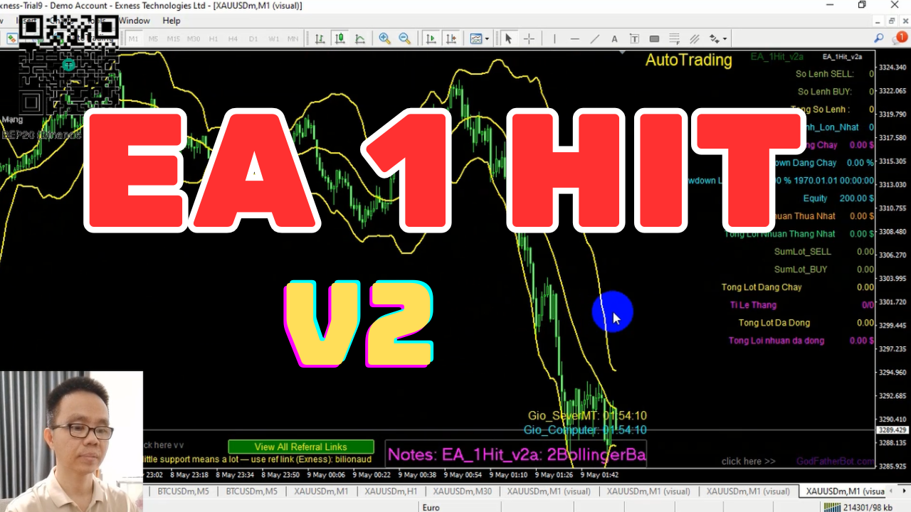Select the standard cursor tool
This screenshot has height=512, width=911.
pyautogui.click(x=508, y=38)
